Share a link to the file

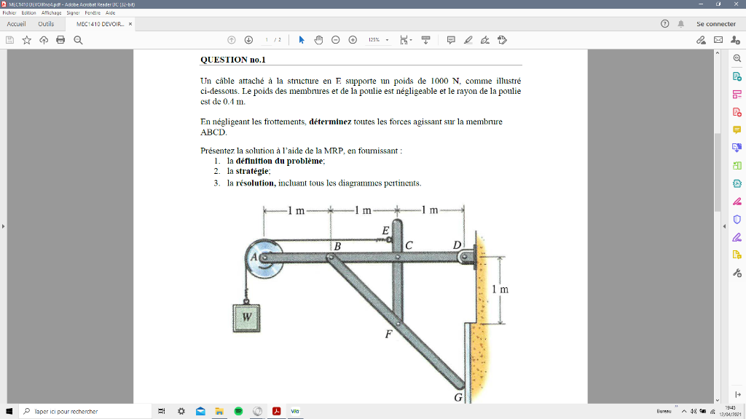coord(701,40)
